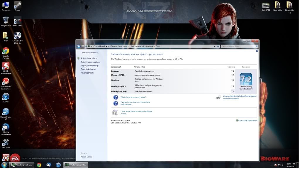This screenshot has height=173, width=300.
Task: Select the New folder desktop icon
Action: click(278, 6)
